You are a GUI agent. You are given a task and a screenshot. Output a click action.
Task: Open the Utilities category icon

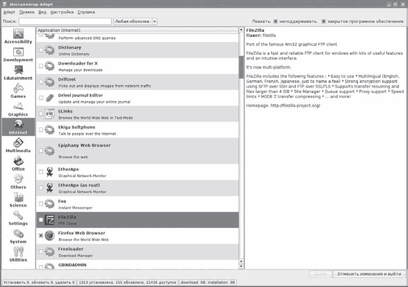[18, 254]
